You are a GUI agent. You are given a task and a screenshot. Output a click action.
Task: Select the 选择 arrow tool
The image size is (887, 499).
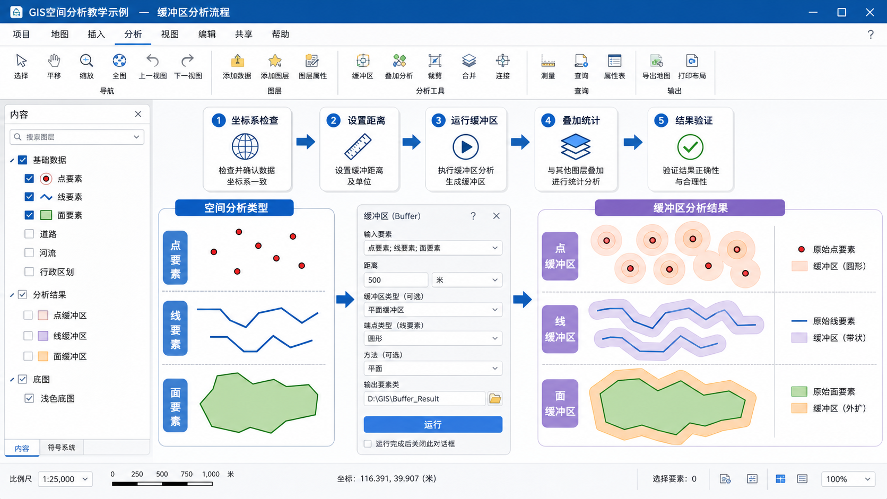pos(21,66)
